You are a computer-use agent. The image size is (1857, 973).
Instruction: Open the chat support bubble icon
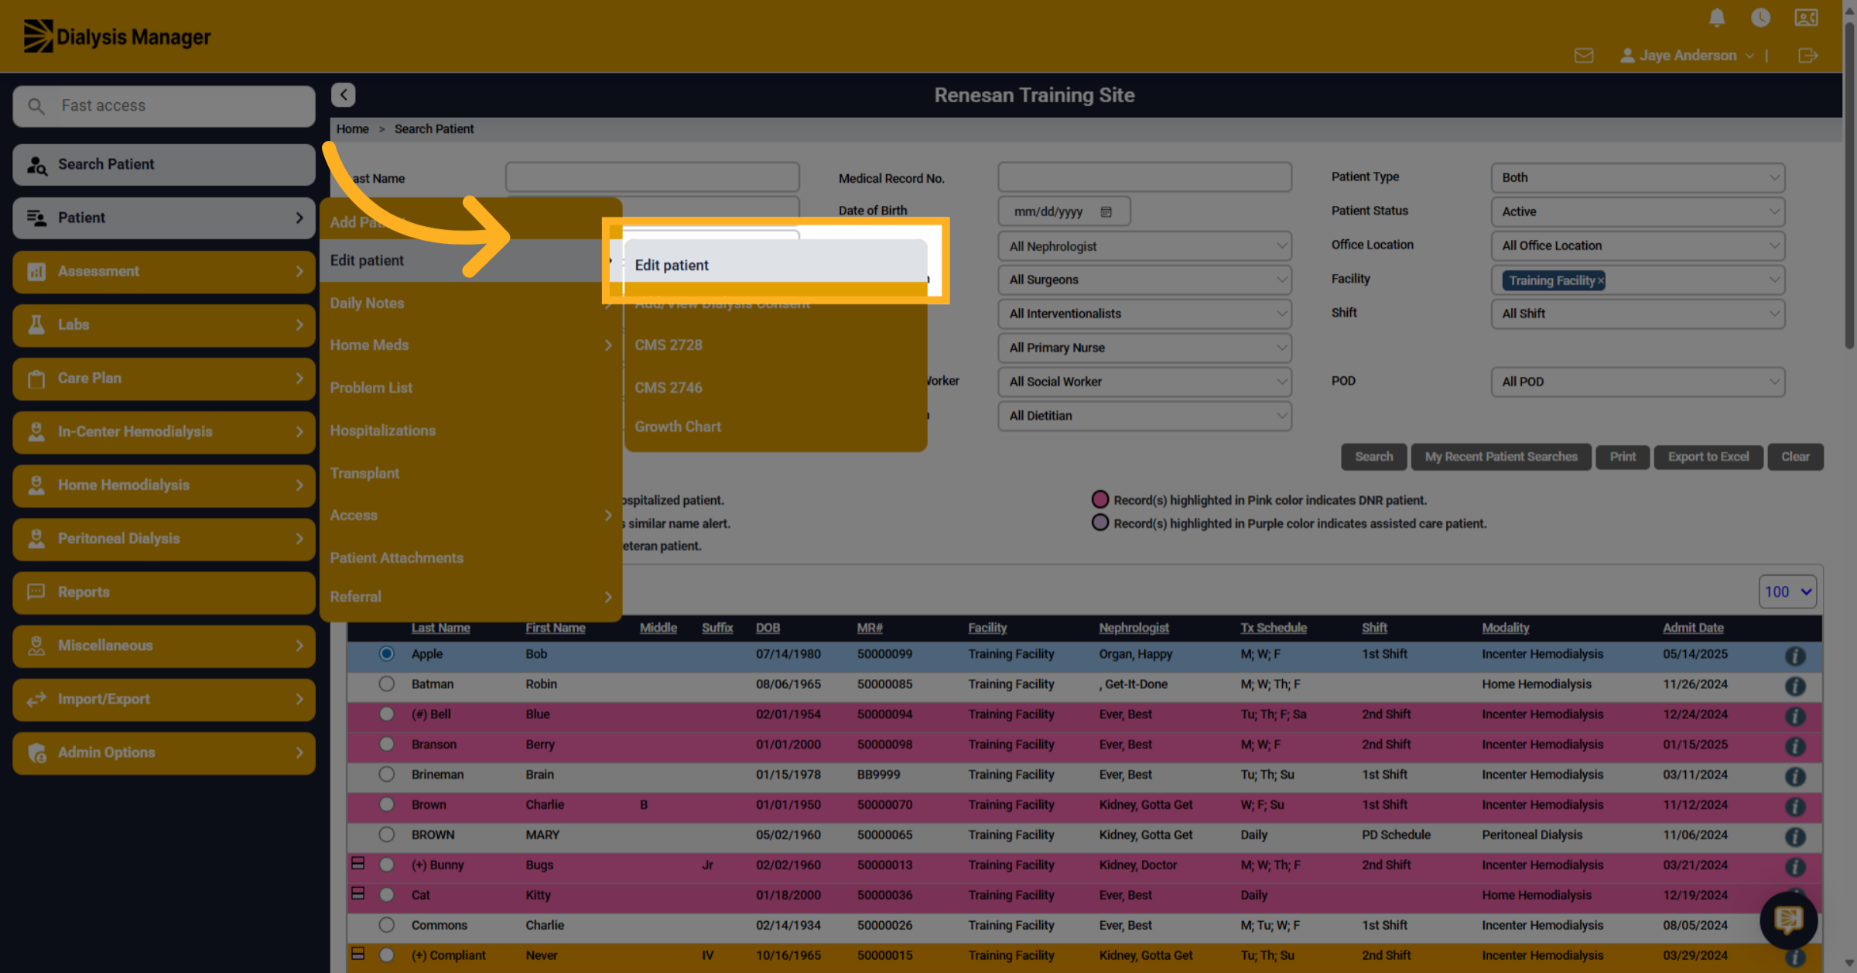(x=1788, y=920)
